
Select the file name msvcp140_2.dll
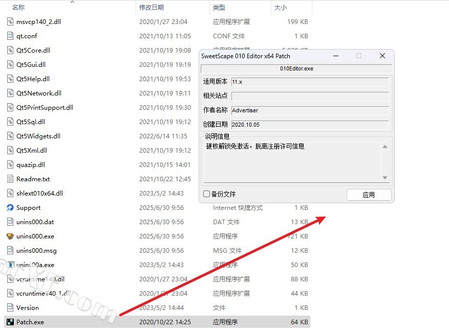[39, 22]
